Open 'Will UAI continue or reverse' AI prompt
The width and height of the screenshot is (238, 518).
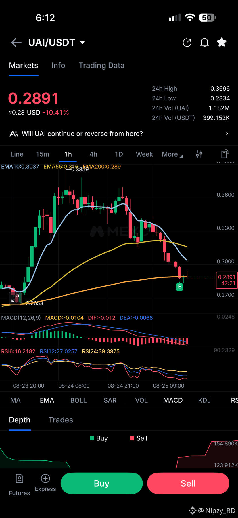tap(119, 134)
